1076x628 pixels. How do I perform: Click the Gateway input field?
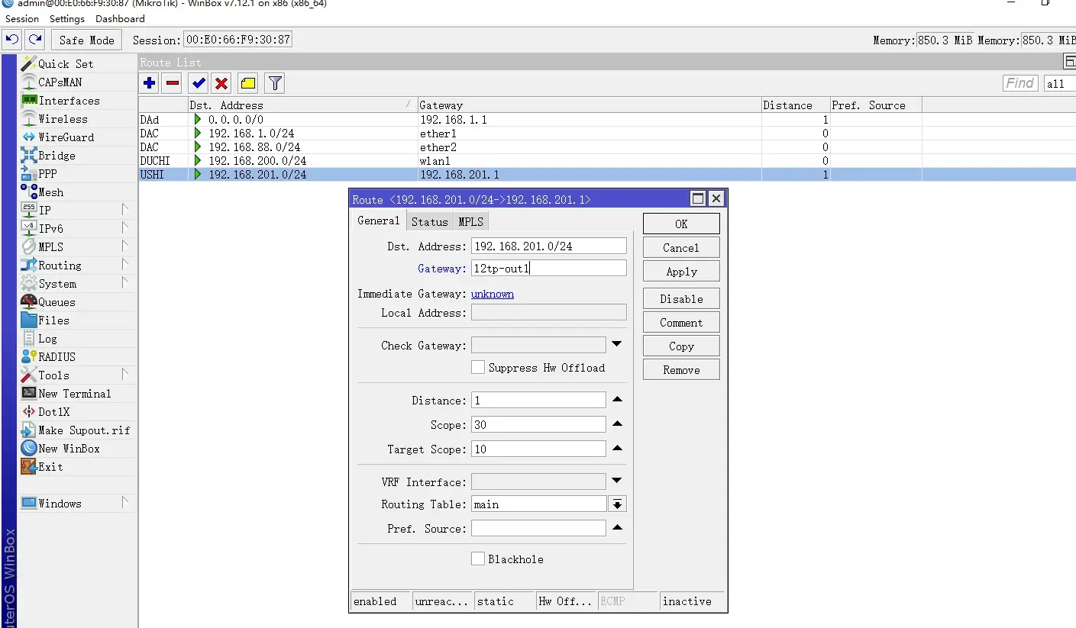click(548, 268)
